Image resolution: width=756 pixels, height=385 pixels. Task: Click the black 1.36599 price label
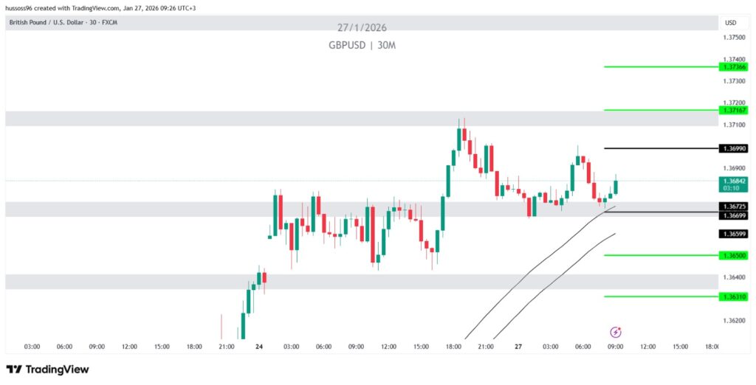point(734,234)
